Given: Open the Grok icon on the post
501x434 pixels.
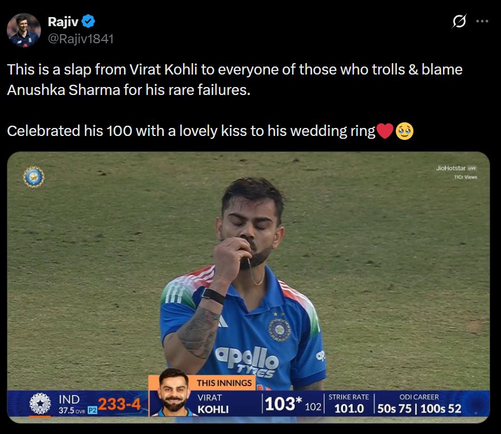Looking at the screenshot, I should 458,22.
